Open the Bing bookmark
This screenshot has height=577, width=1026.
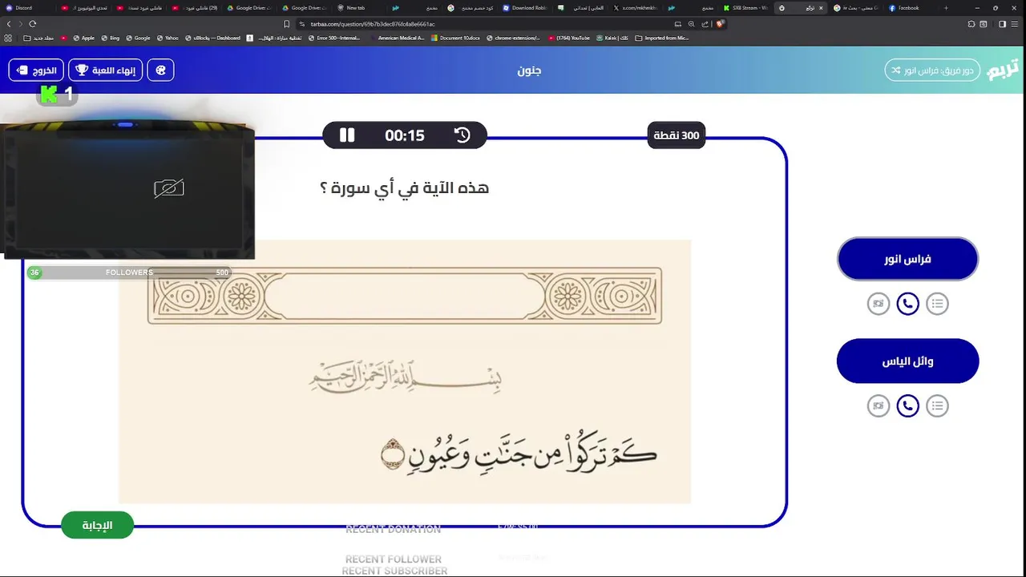point(110,38)
